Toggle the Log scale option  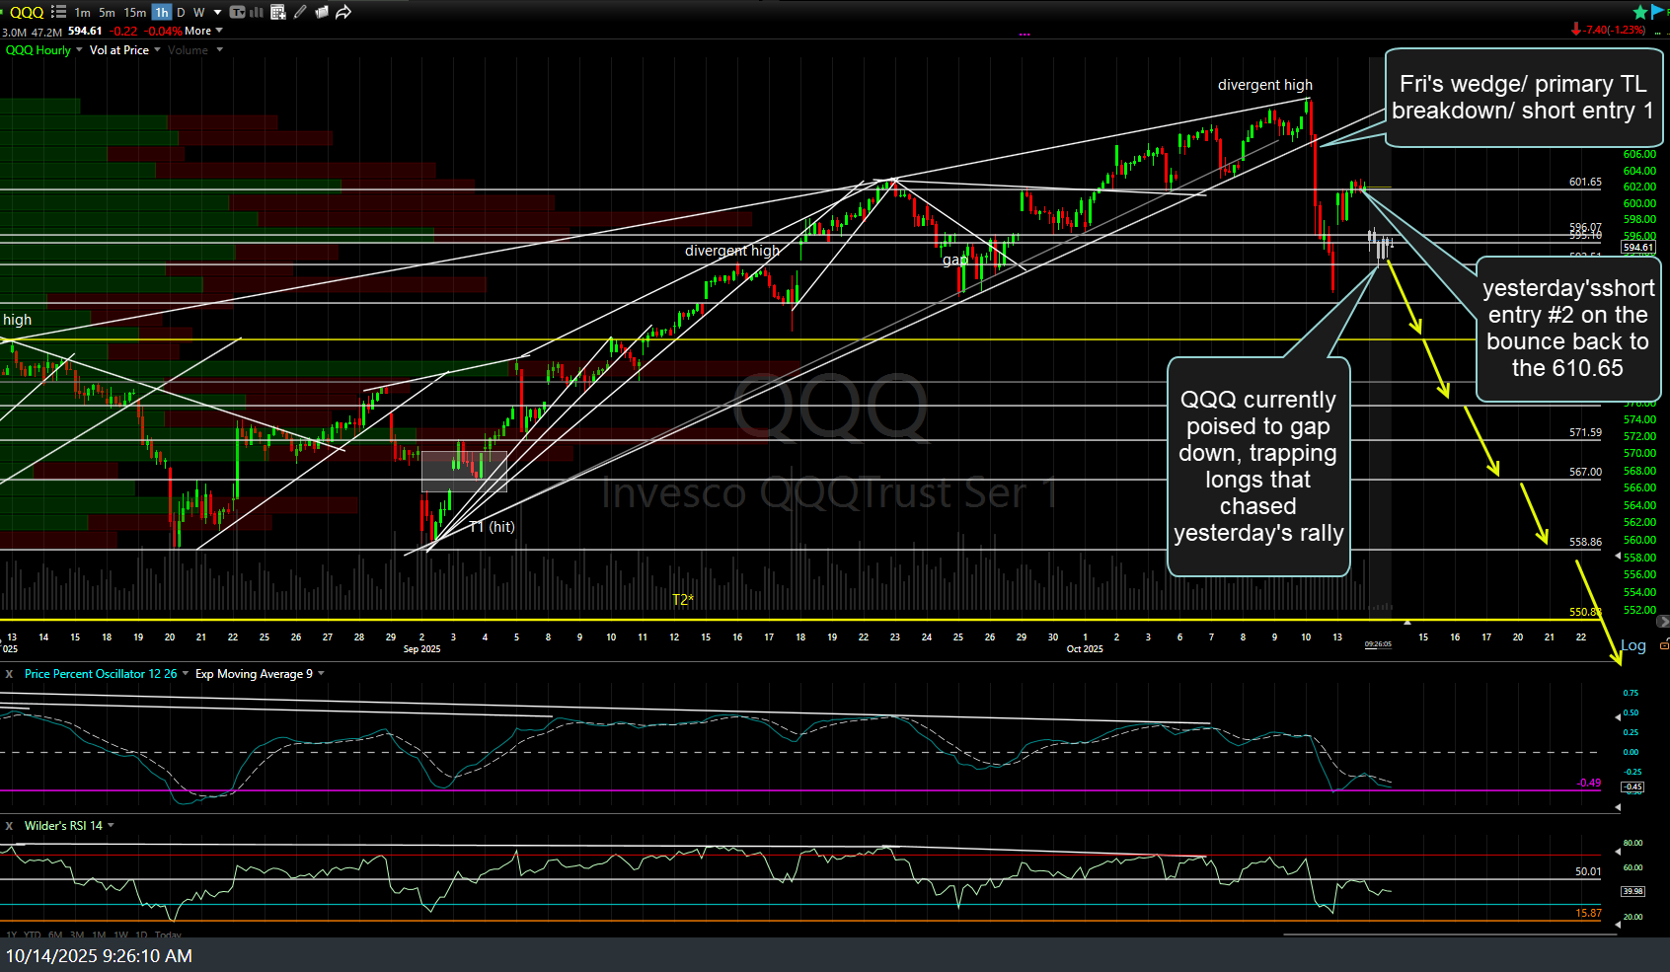[1633, 645]
